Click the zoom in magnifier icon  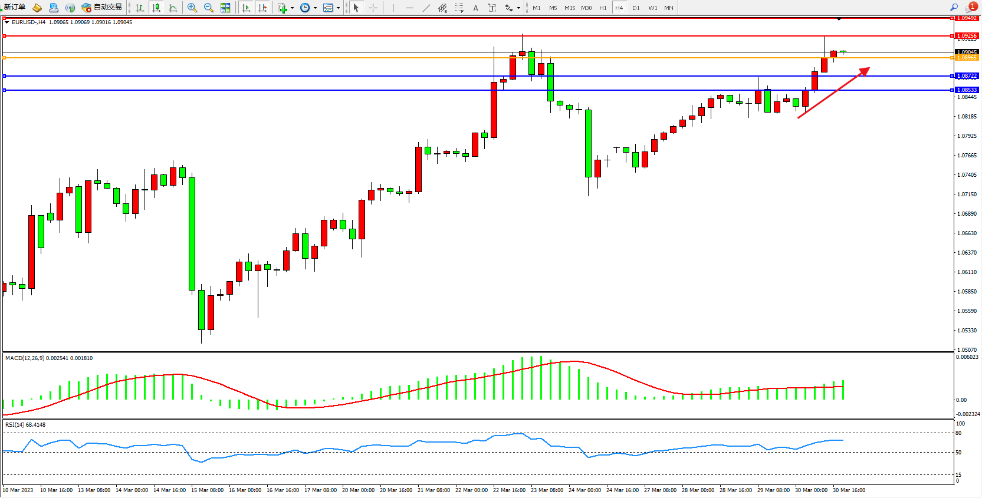tap(192, 8)
